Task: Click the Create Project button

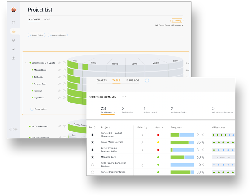Action: coord(37,35)
